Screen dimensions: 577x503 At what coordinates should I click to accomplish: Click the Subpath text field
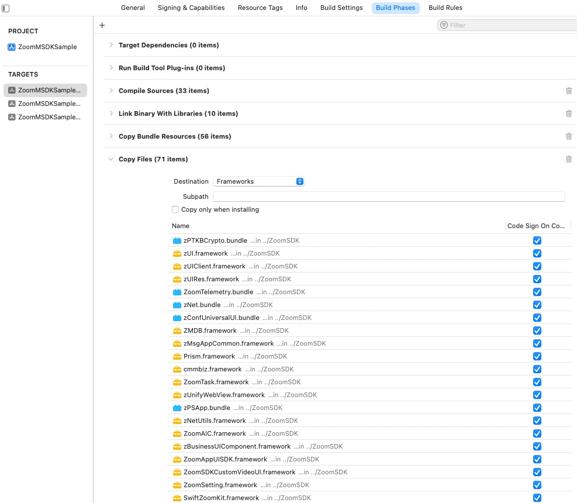point(389,197)
